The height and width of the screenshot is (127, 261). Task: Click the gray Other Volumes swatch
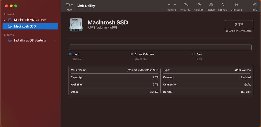click(132, 54)
